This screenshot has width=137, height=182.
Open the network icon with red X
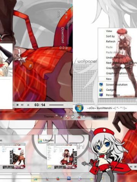tap(79, 117)
